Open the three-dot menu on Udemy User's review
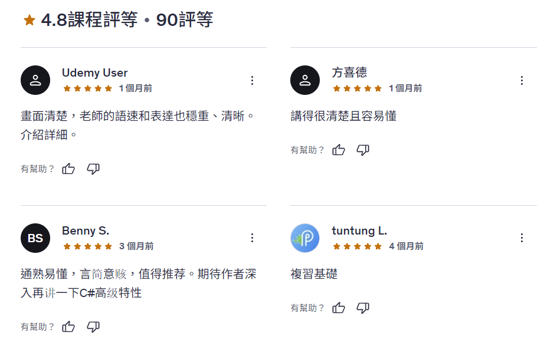Screen dimensions: 544x343 (253, 80)
